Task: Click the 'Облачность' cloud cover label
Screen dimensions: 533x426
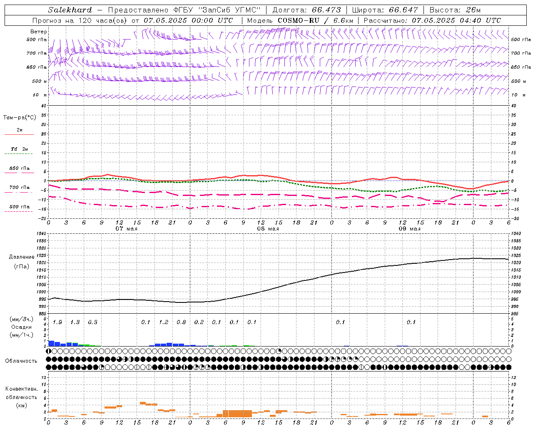Action: (x=21, y=361)
